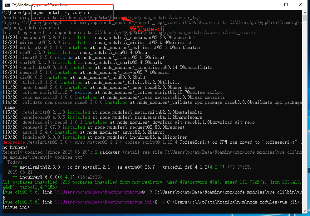This screenshot has height=216, width=310.
Task: Click the green 'All packages installed' text
Action: pos(30,182)
